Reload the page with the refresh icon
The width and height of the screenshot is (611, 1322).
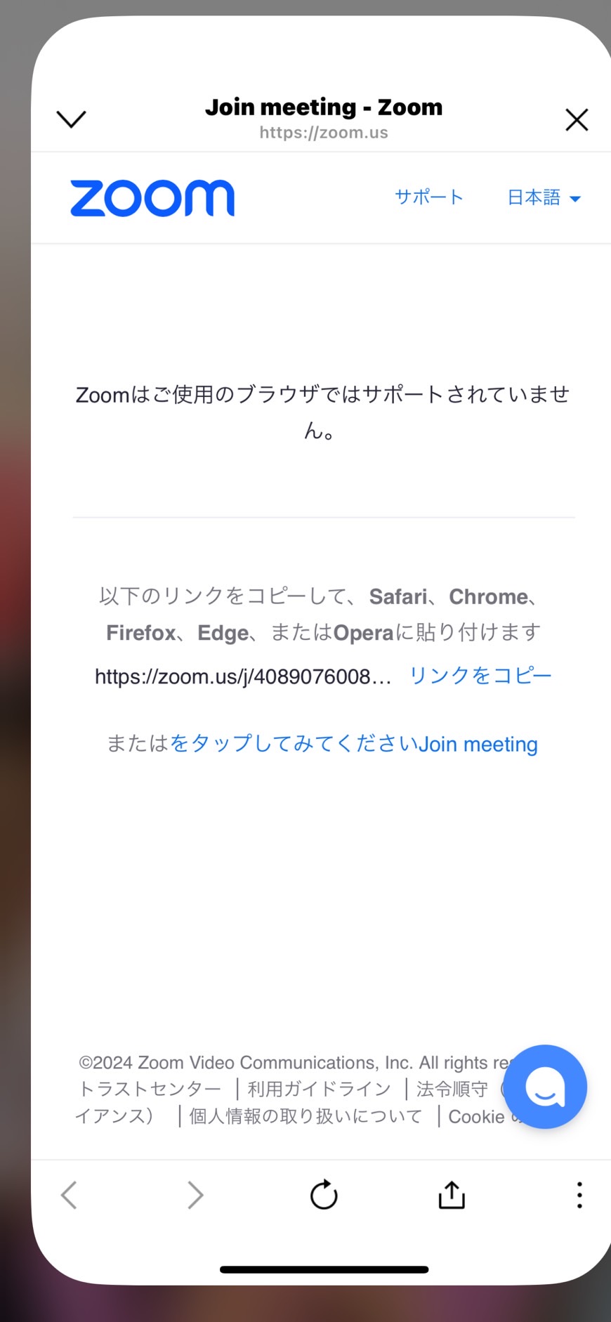coord(324,1195)
